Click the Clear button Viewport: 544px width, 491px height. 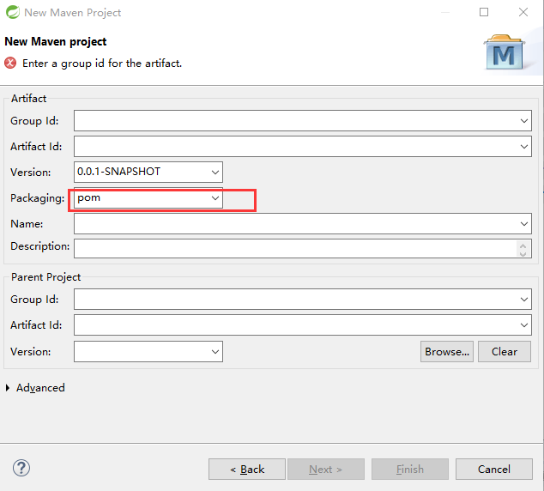[x=505, y=351]
